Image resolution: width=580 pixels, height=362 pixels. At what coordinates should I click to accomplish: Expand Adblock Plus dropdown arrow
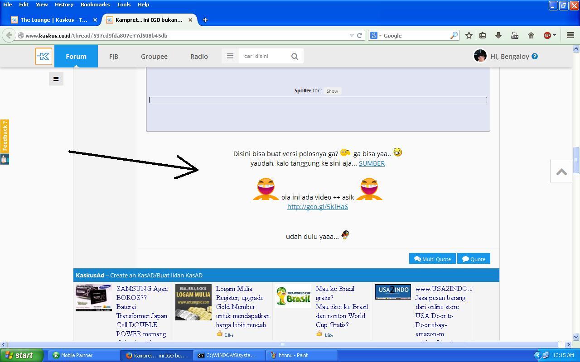click(x=554, y=35)
